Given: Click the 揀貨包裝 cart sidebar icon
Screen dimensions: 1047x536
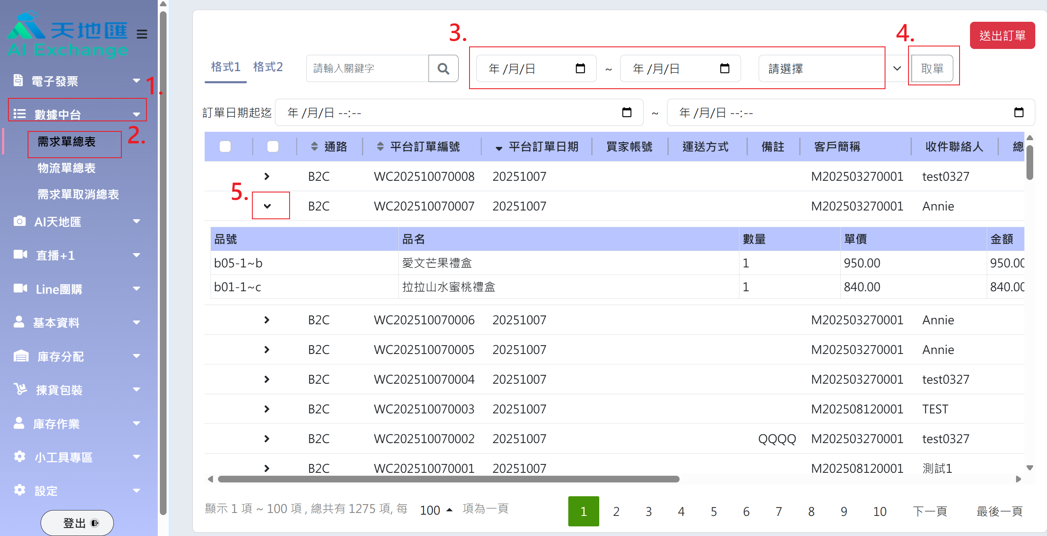Looking at the screenshot, I should [x=20, y=390].
